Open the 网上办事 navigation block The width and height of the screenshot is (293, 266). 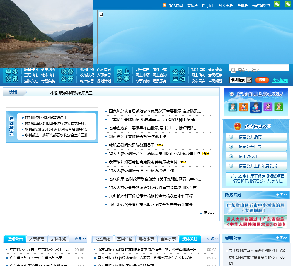(123, 75)
